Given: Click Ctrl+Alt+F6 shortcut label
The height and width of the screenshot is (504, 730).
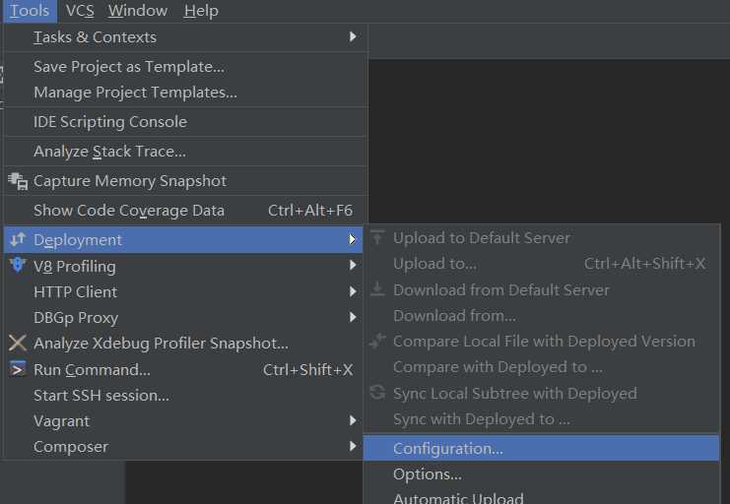Looking at the screenshot, I should point(310,211).
